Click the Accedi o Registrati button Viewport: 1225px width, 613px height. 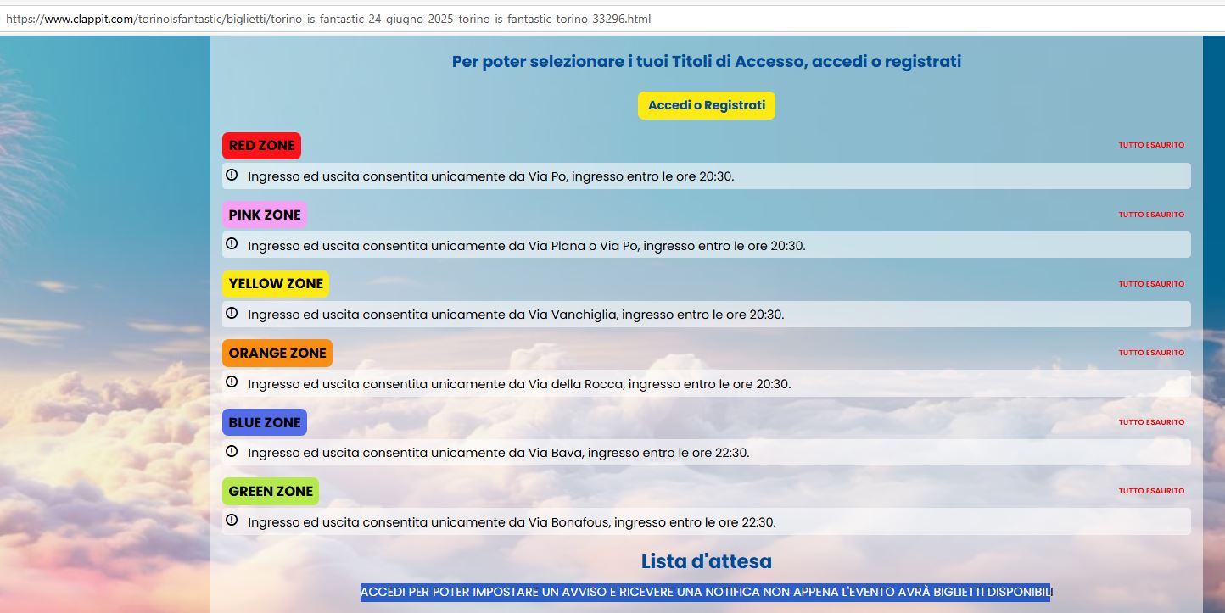[x=706, y=106]
